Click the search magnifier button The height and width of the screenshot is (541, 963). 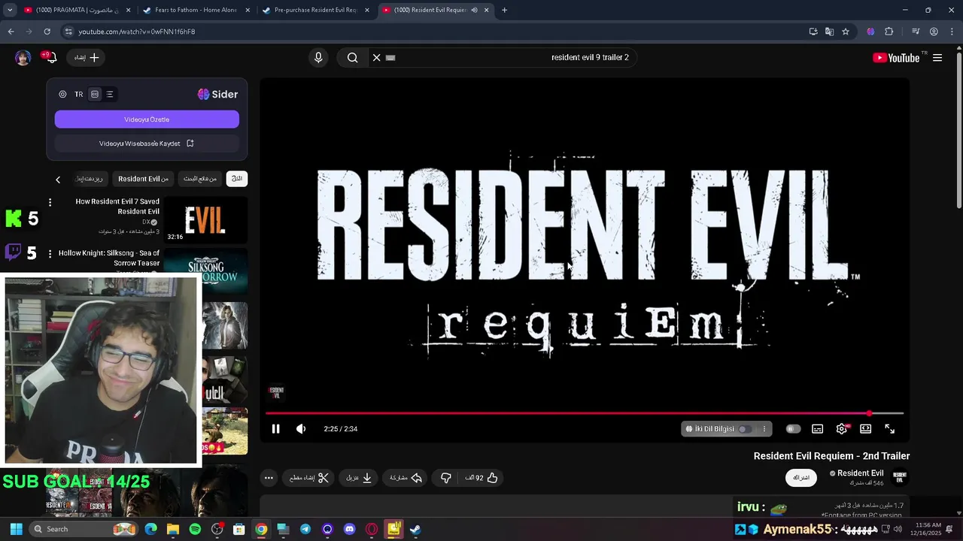pyautogui.click(x=352, y=58)
